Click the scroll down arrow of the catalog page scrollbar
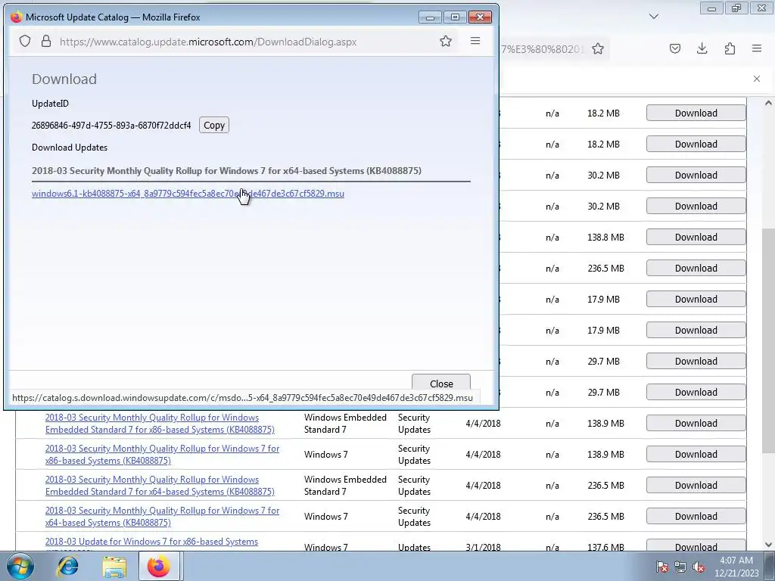Viewport: 775px width, 581px height. [768, 545]
